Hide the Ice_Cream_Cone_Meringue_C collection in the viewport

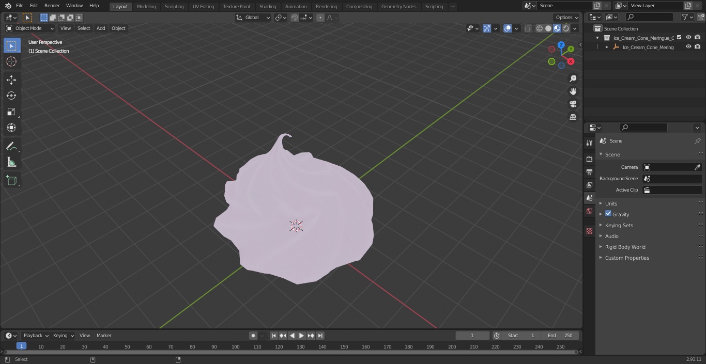click(x=688, y=38)
